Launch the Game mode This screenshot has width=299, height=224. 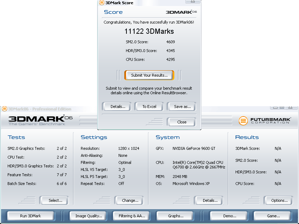pos(272,216)
